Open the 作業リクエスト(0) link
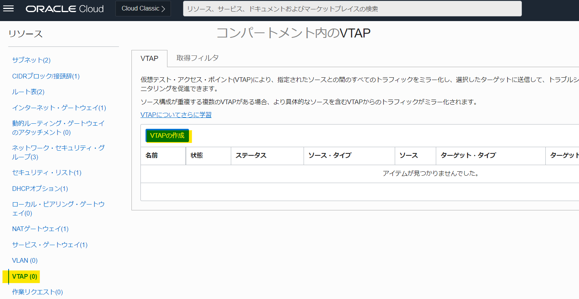Image resolution: width=579 pixels, height=299 pixels. point(37,292)
